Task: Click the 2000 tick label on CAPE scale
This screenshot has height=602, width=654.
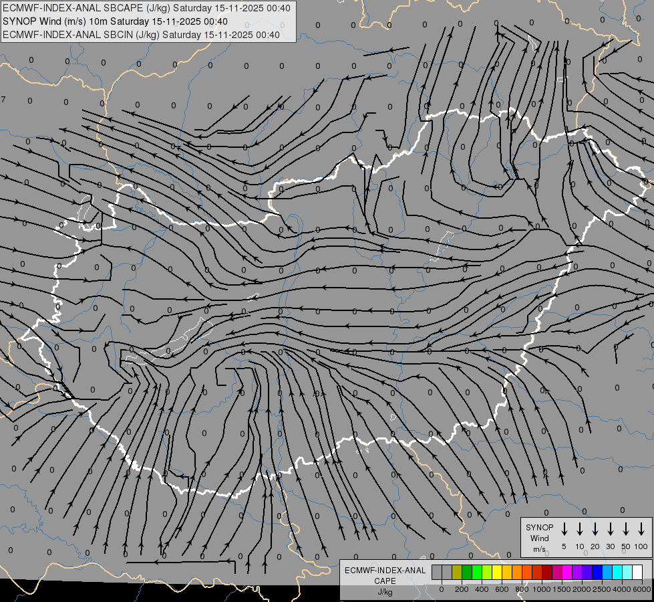Action: [582, 589]
